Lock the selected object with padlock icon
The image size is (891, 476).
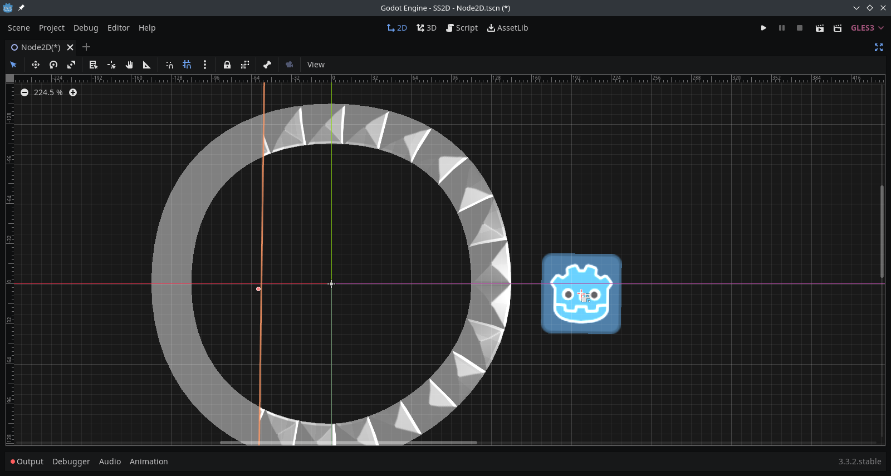(x=227, y=65)
